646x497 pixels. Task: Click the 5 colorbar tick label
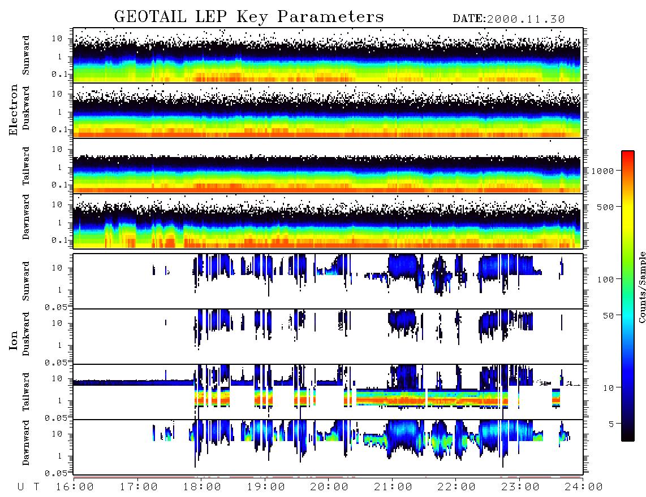point(611,424)
